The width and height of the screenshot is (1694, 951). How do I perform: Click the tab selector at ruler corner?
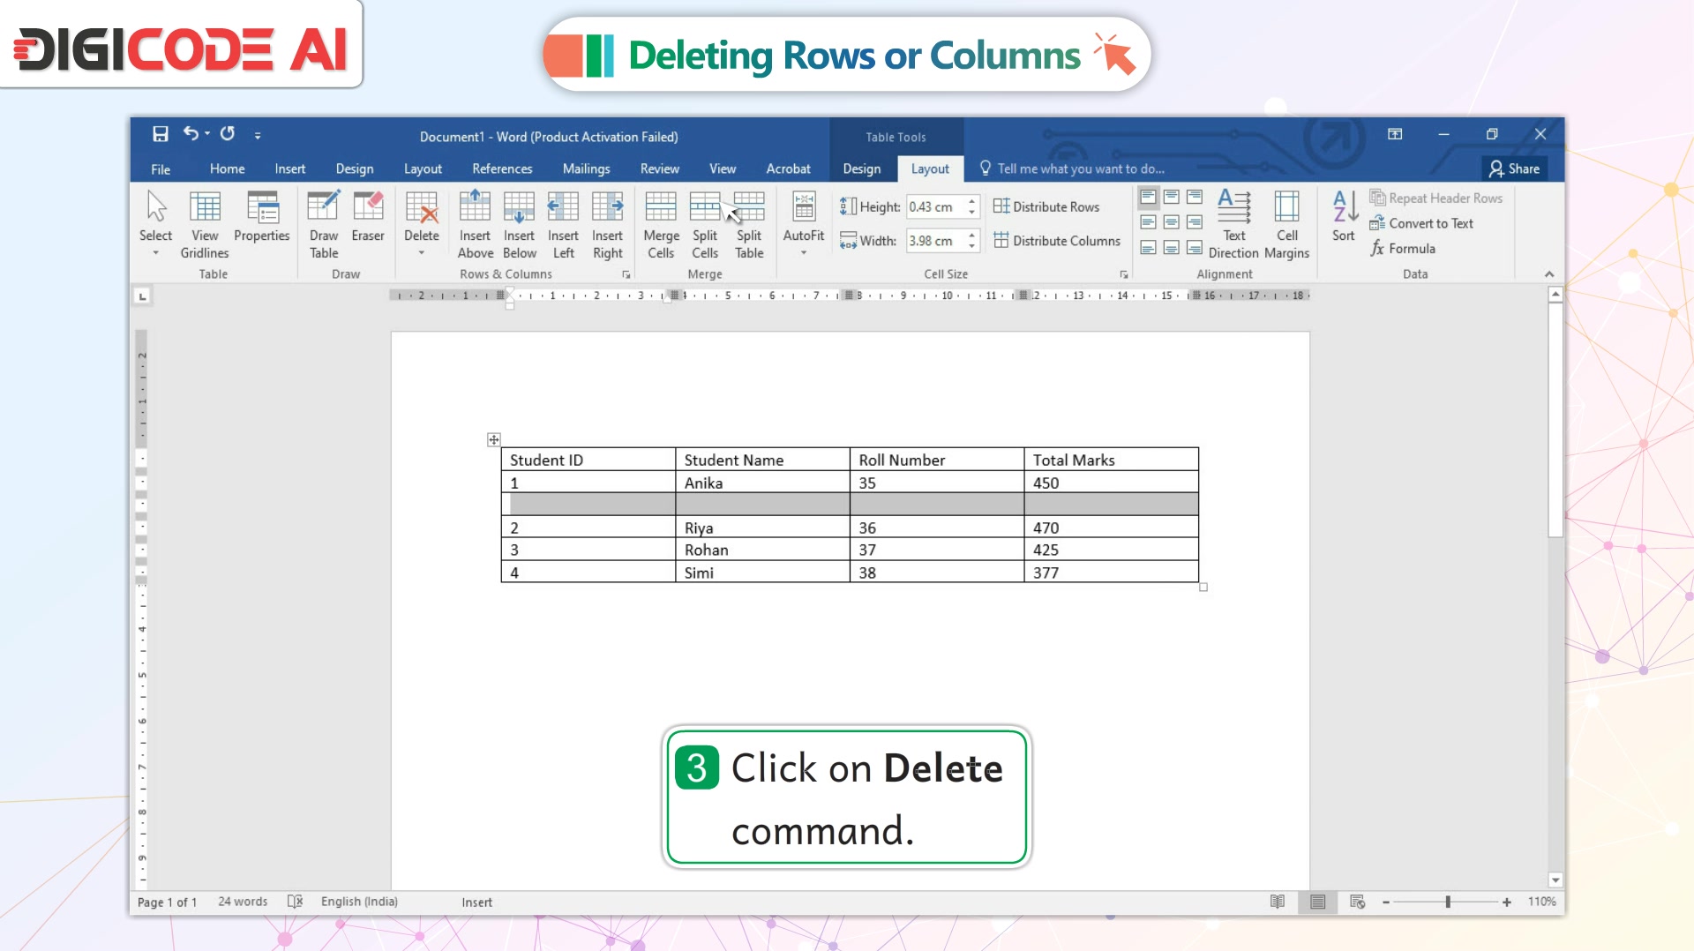[142, 296]
